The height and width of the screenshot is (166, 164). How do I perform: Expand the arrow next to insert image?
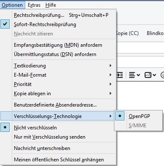pos(154,75)
